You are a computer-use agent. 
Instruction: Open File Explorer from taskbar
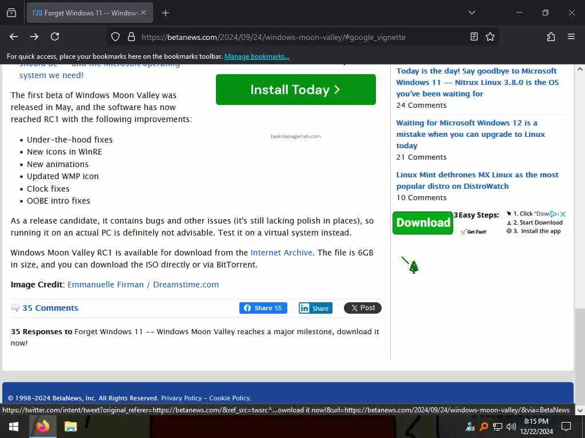(x=70, y=427)
